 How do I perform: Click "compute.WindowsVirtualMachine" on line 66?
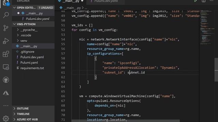click(x=117, y=96)
